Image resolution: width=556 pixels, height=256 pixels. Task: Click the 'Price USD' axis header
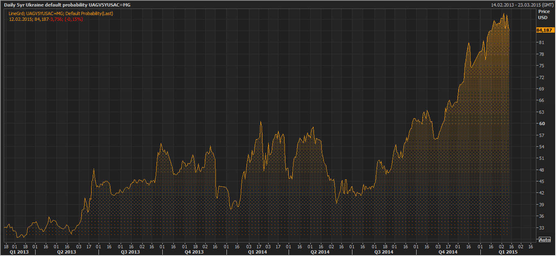tap(543, 15)
